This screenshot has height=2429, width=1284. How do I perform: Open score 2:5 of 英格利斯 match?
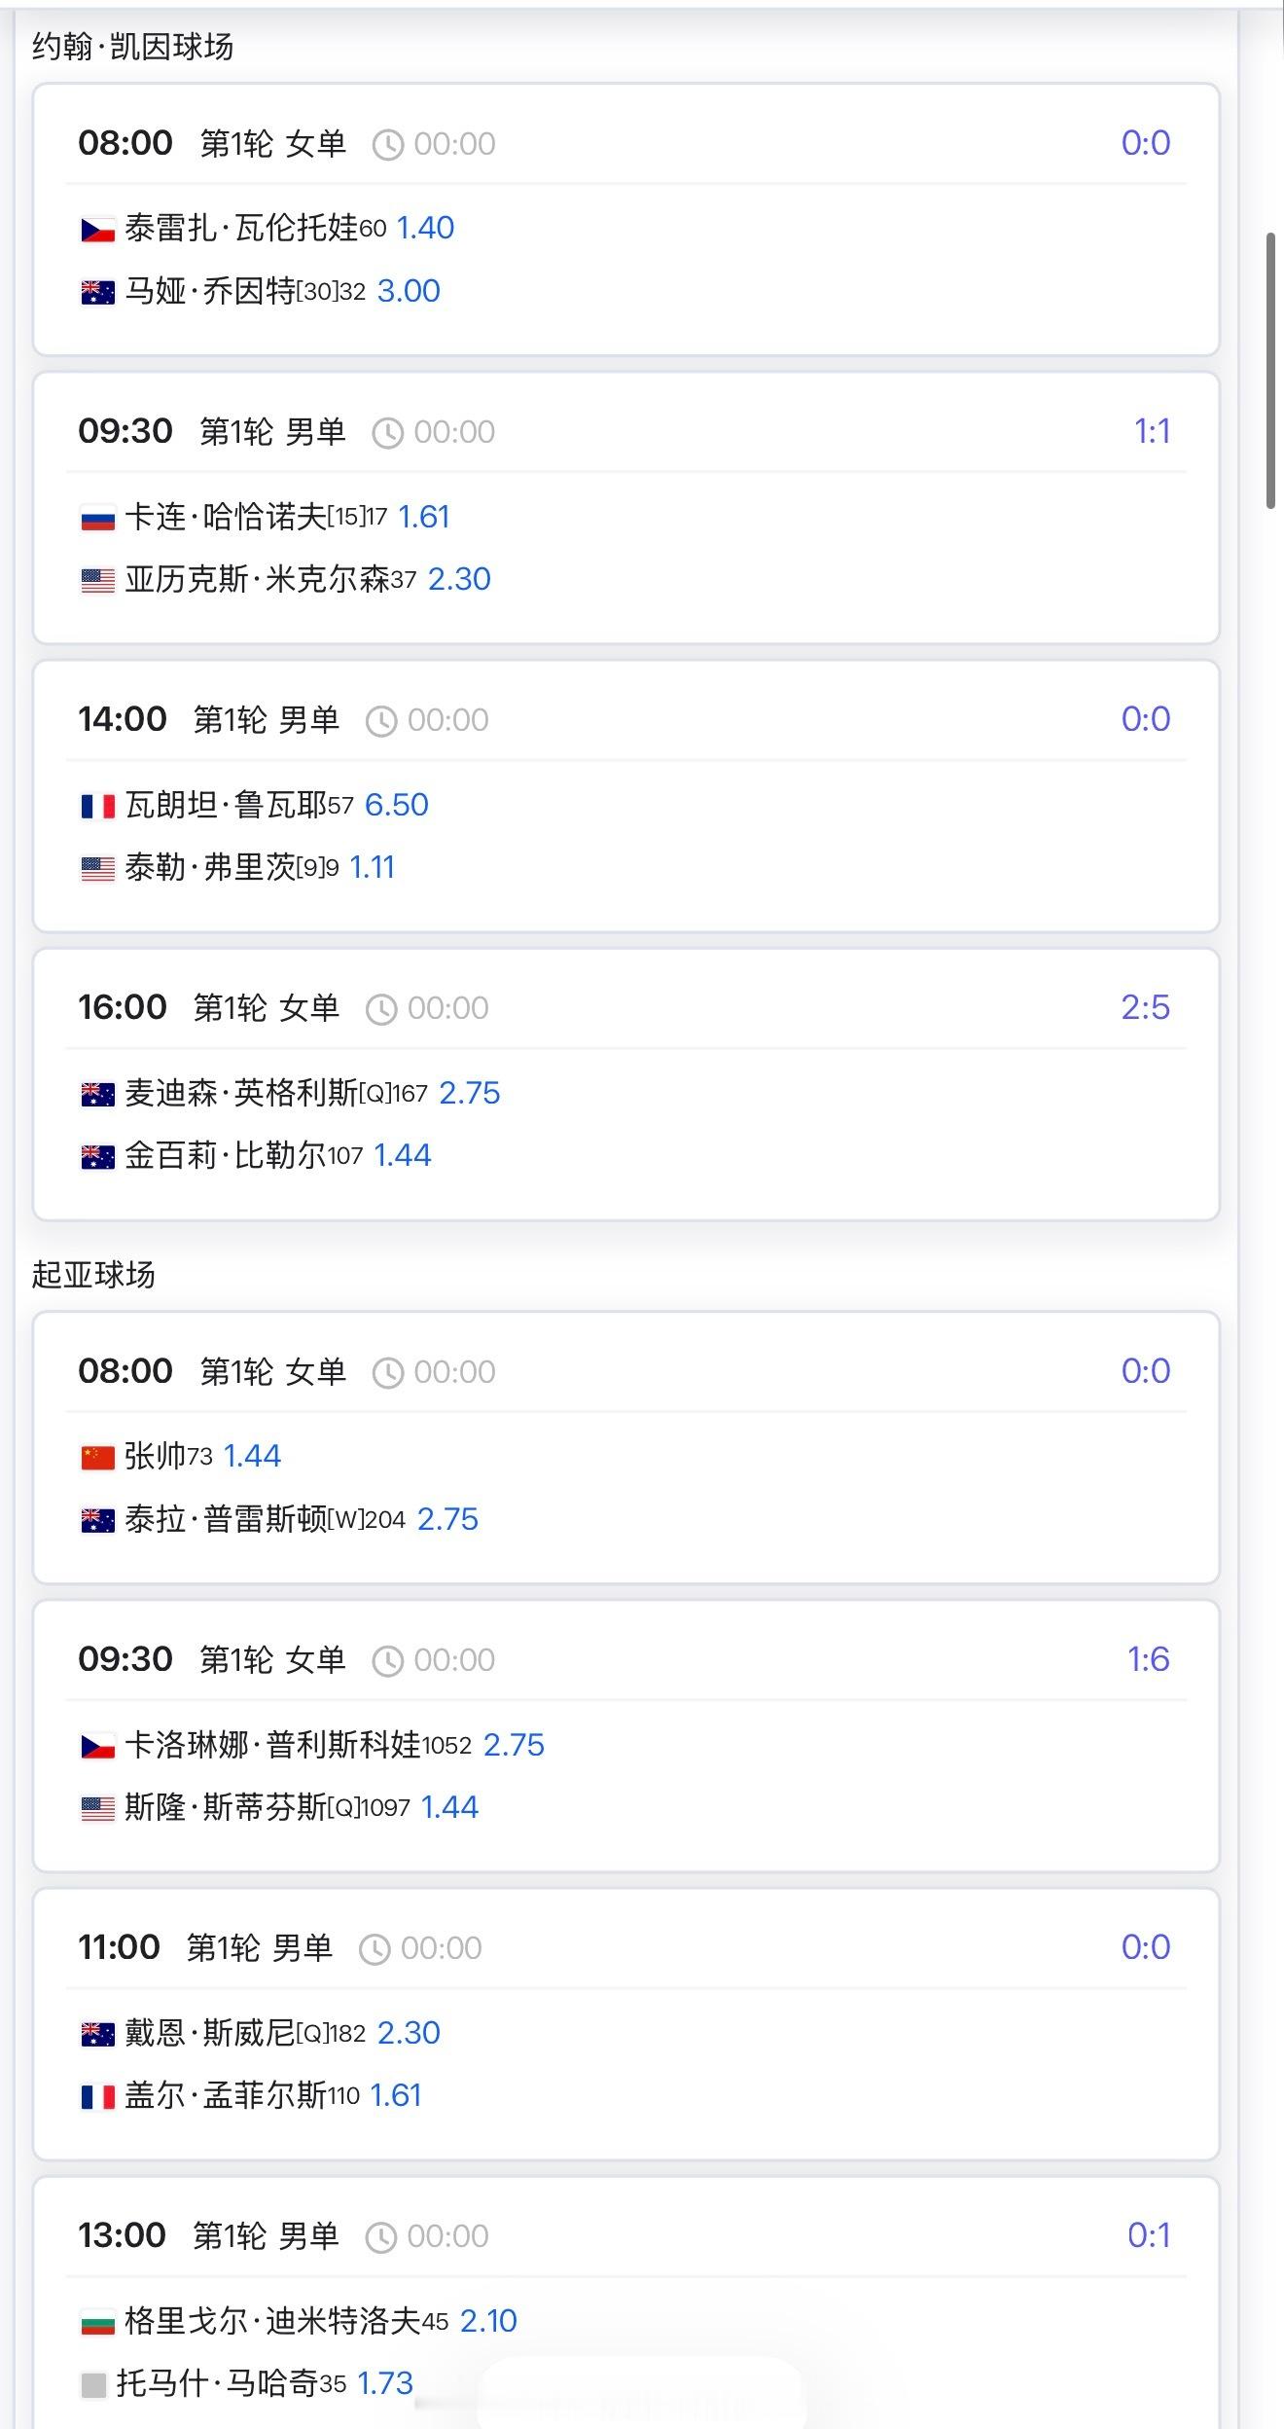(x=1145, y=1008)
